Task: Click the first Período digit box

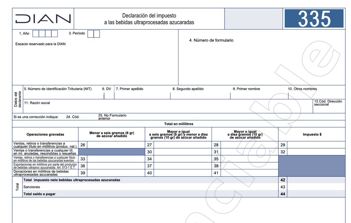Action: coord(91,34)
